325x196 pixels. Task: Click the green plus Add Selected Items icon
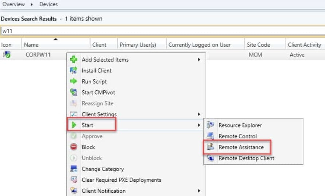pyautogui.click(x=74, y=59)
